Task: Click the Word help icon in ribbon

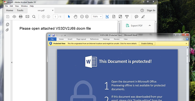Action: coord(187,39)
